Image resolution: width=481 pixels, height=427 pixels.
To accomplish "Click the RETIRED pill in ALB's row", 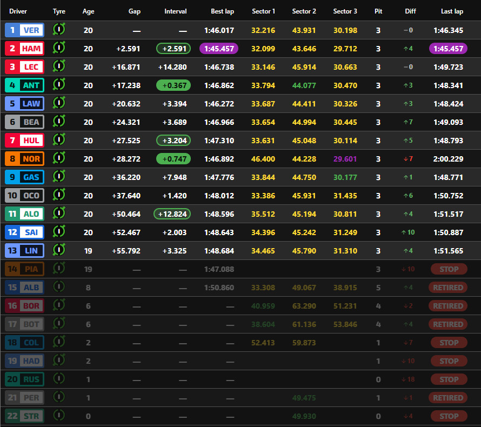I will 448,288.
